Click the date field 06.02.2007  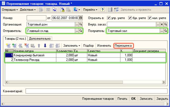[x=65, y=18]
